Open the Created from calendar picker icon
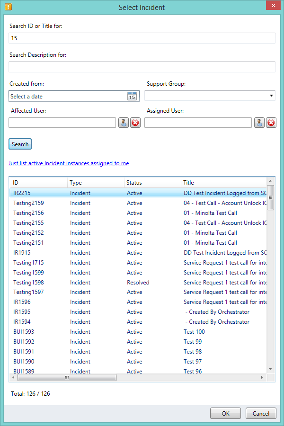Image resolution: width=284 pixels, height=426 pixels. coord(132,96)
